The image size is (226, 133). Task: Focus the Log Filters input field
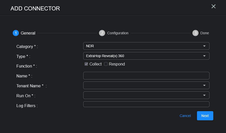(x=146, y=104)
